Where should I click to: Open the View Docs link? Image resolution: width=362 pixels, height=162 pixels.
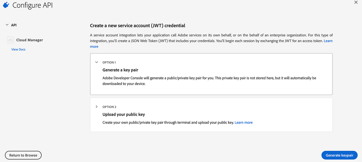pyautogui.click(x=18, y=49)
